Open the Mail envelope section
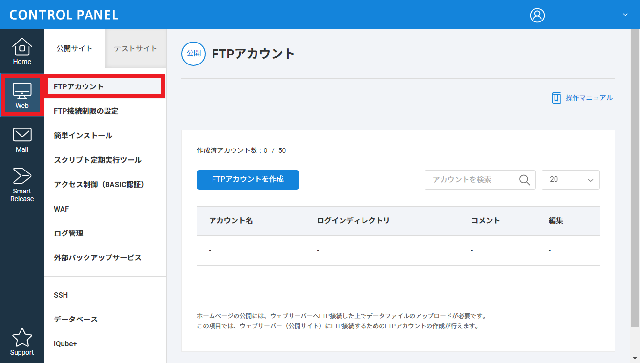This screenshot has width=640, height=363. pos(22,140)
